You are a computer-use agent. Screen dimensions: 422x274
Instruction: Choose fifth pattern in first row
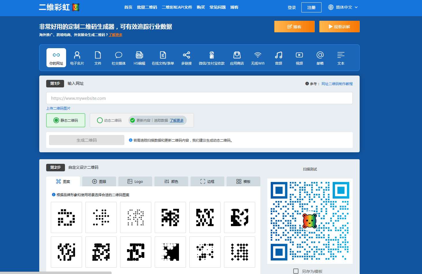(x=205, y=217)
